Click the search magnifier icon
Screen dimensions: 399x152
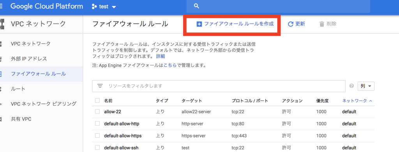tap(196, 6)
